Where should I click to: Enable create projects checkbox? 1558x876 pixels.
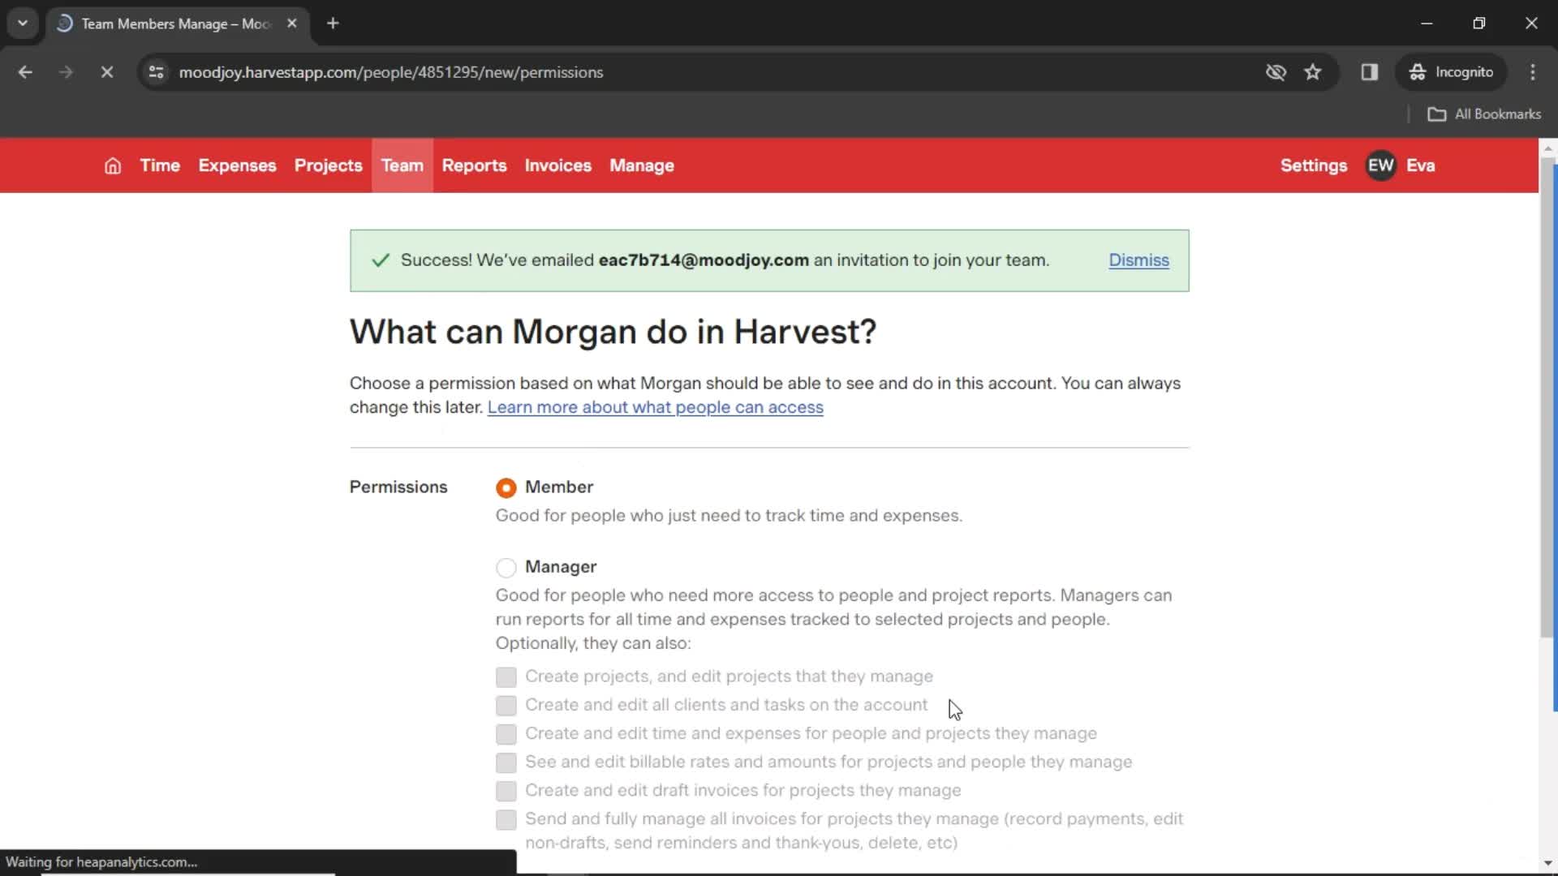click(x=506, y=675)
